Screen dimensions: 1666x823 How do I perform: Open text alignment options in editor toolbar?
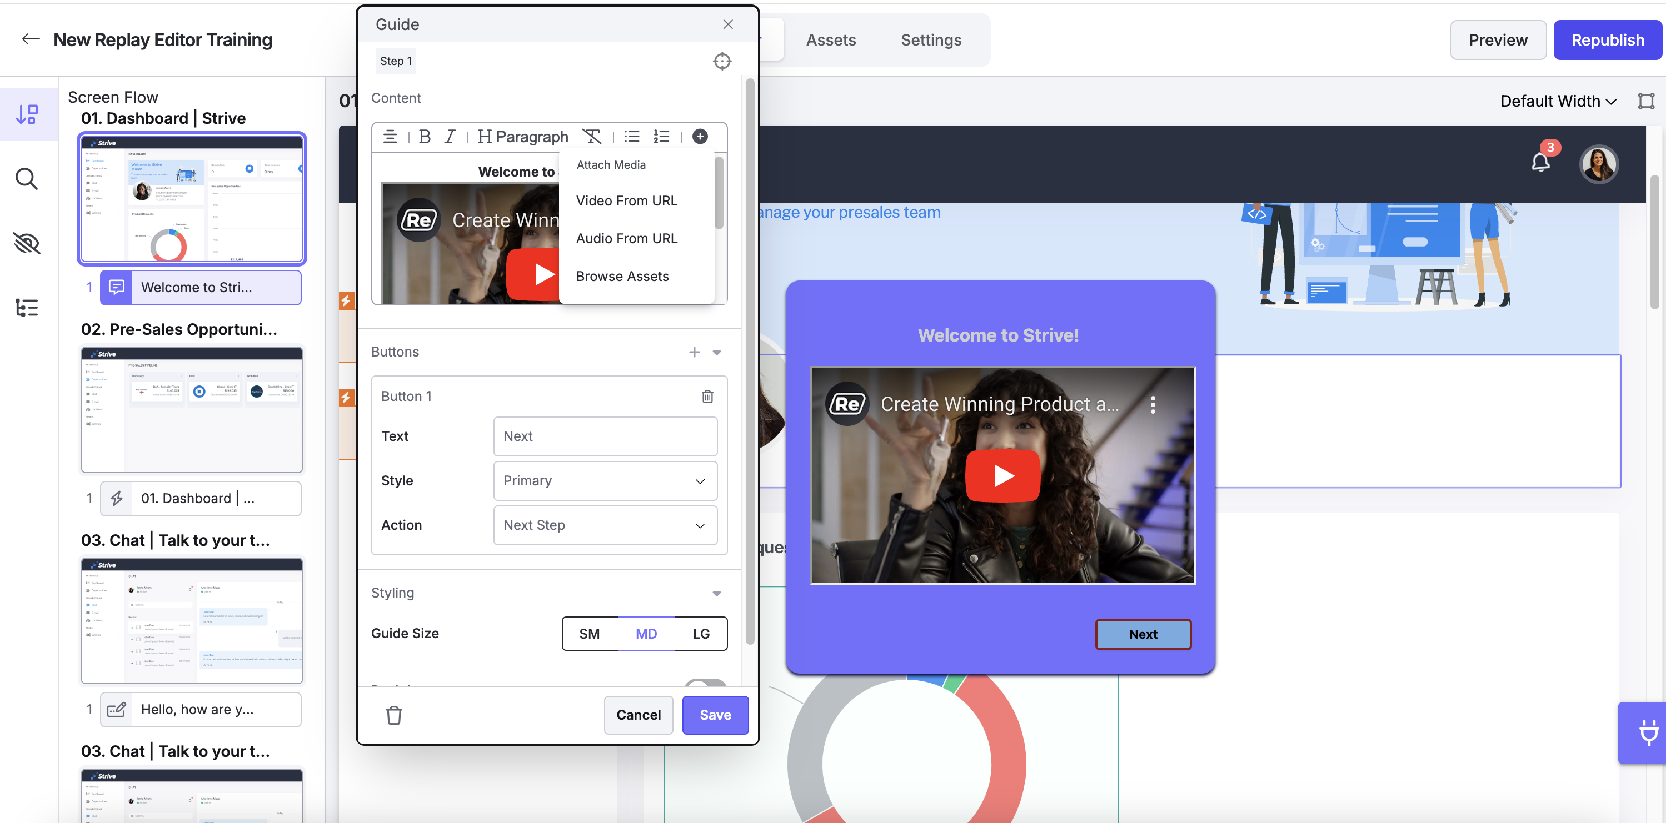pyautogui.click(x=390, y=137)
